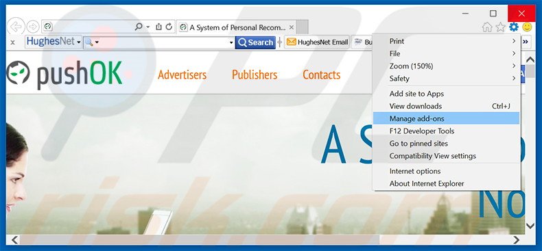Click the horizontal scrollbar right arrow
This screenshot has width=542, height=251.
point(517,239)
